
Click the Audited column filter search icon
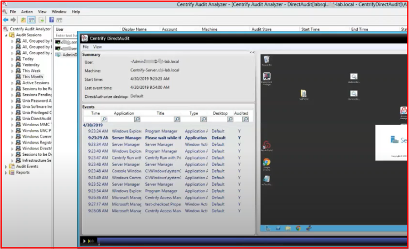(x=245, y=119)
